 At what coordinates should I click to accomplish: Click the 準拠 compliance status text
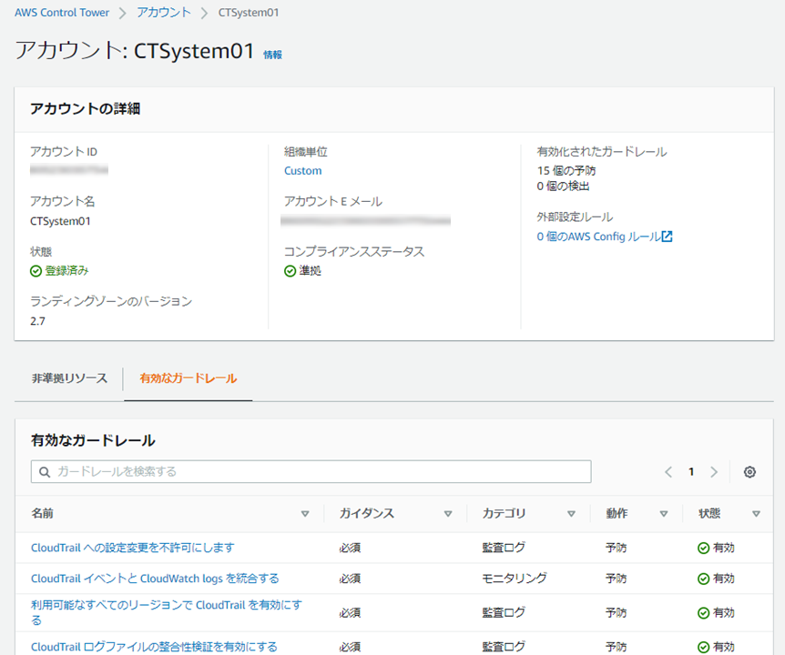(311, 271)
